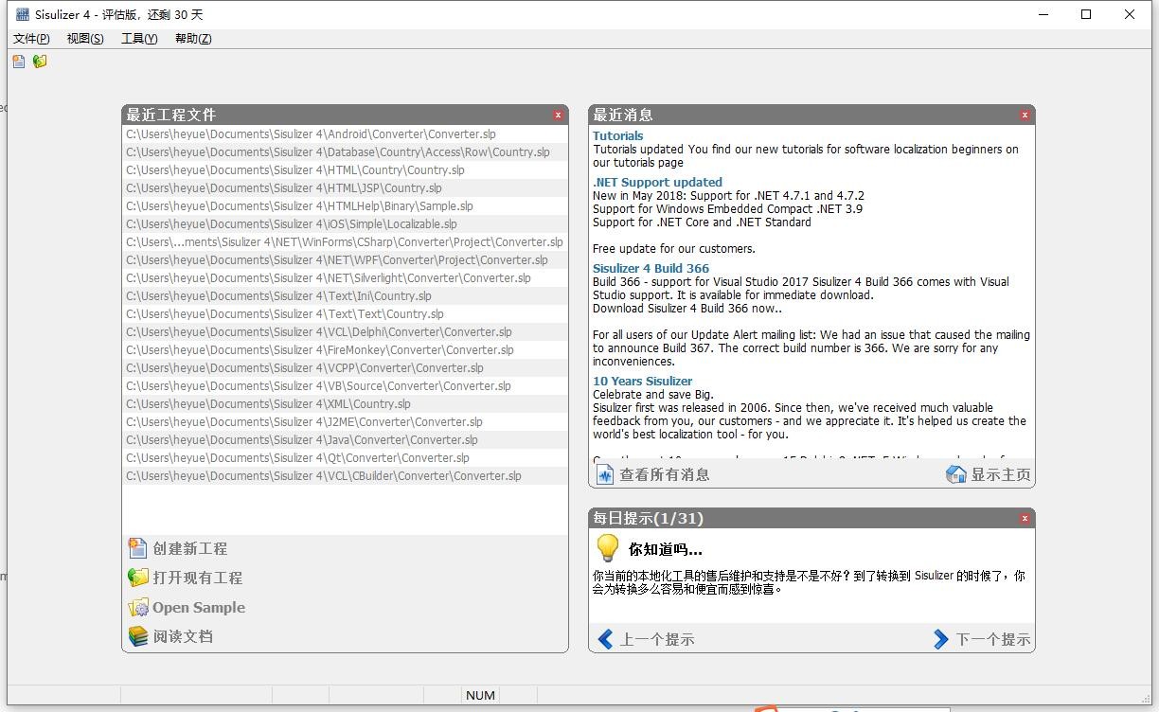
Task: Open recent J2ME Converter.slp project
Action: [346, 421]
